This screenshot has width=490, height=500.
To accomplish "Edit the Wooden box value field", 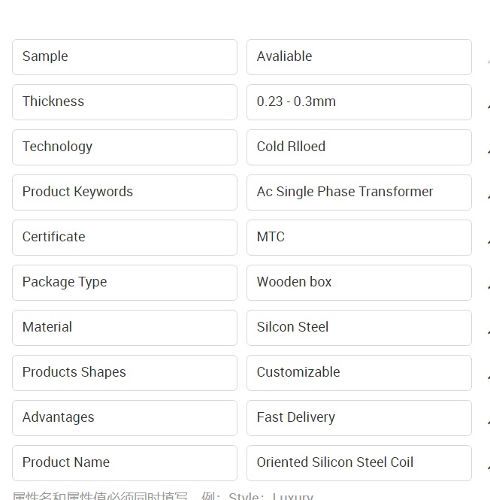I will [x=359, y=283].
